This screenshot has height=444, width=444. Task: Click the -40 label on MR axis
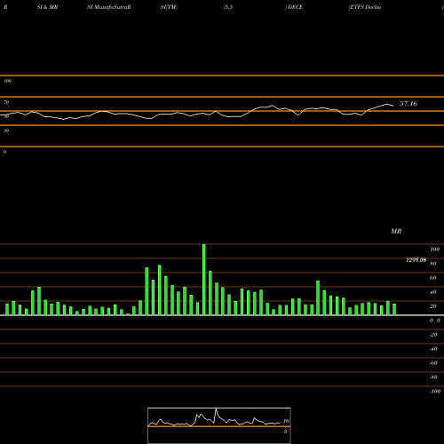433,349
